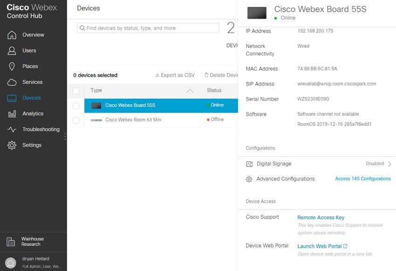Sort by Type using the column arrow
The image size is (396, 271).
click(x=190, y=91)
